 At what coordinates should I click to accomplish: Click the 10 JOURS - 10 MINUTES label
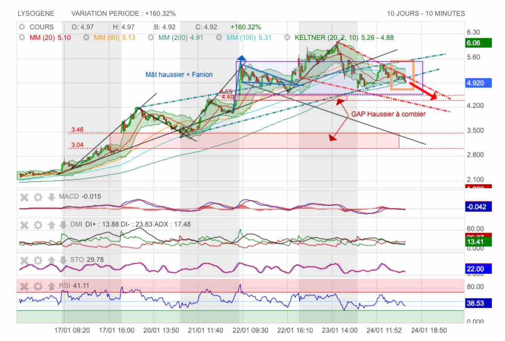point(426,14)
